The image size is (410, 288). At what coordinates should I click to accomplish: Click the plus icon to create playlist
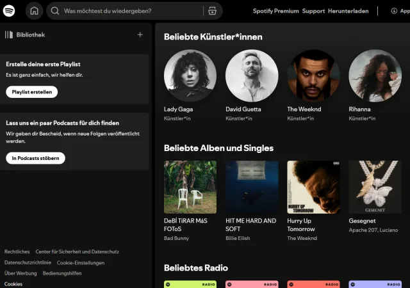click(x=140, y=35)
